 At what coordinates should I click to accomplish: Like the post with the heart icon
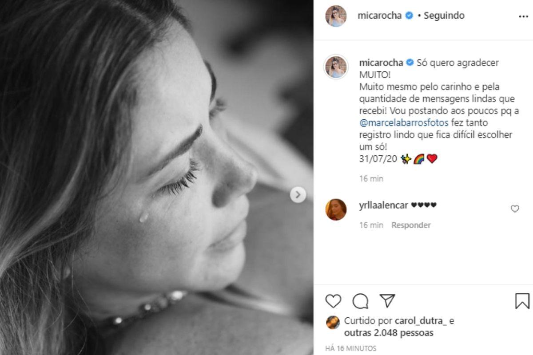(x=333, y=301)
